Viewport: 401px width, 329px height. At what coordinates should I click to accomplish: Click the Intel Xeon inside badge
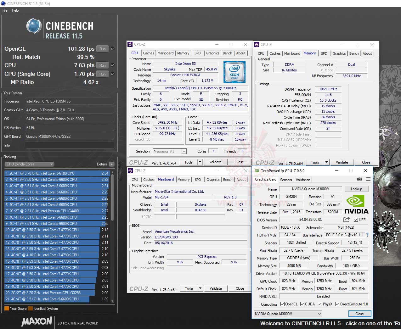tap(234, 72)
